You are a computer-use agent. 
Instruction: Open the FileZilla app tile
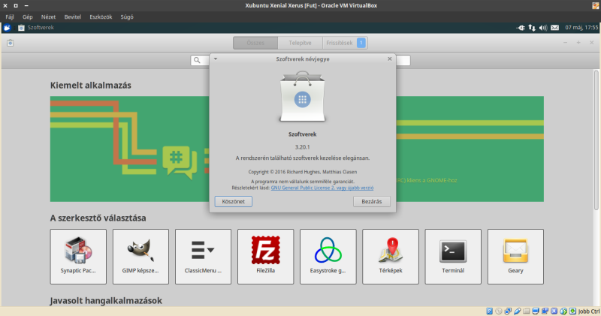pos(266,257)
